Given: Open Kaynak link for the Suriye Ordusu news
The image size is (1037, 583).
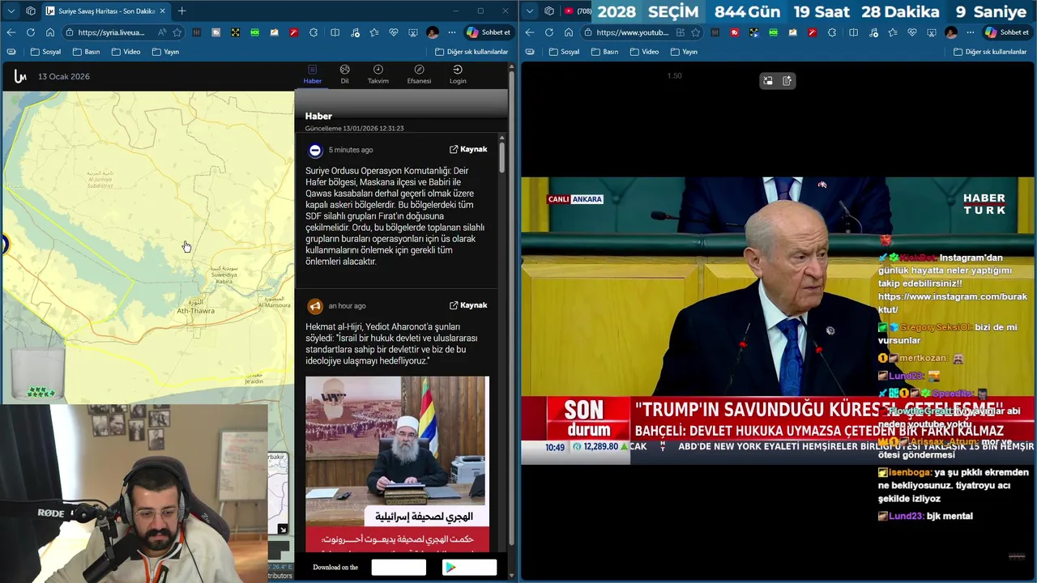Looking at the screenshot, I should [x=468, y=150].
